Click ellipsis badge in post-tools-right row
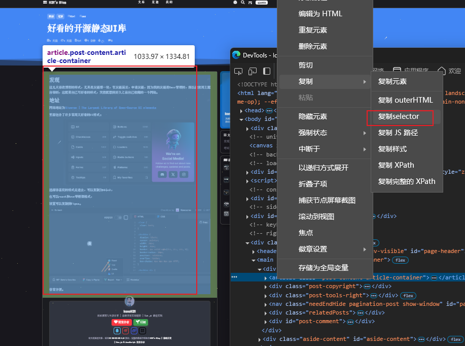This screenshot has height=346, width=465. coord(374,296)
